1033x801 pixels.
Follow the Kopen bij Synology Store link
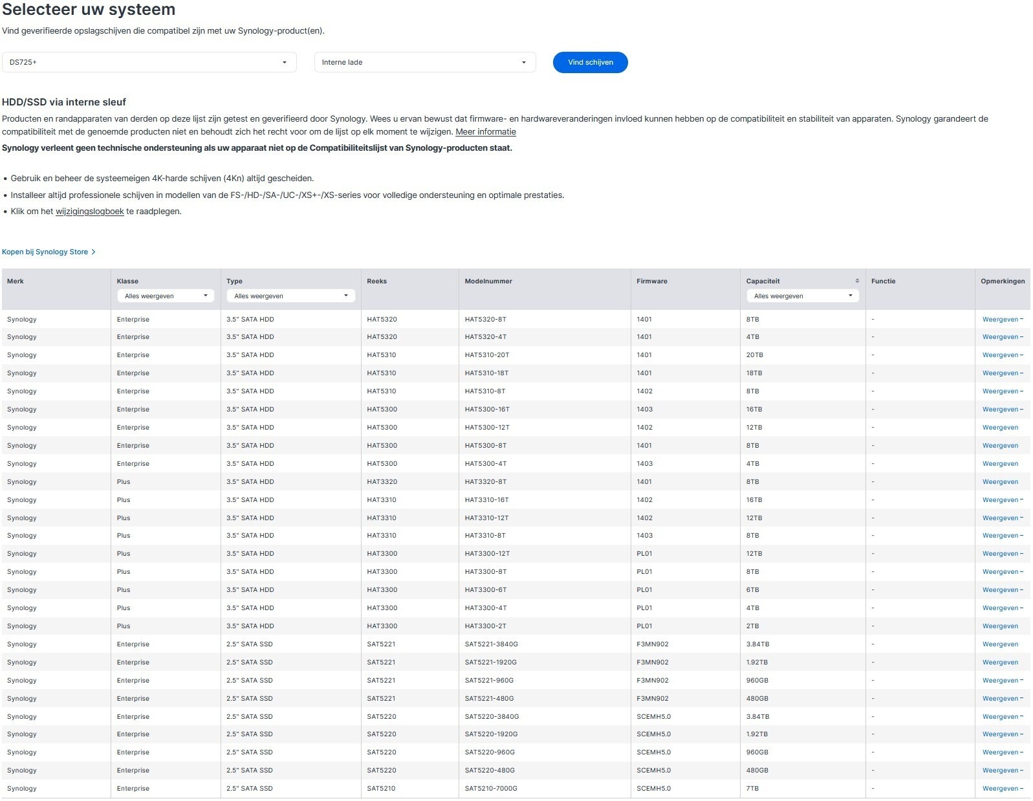49,252
